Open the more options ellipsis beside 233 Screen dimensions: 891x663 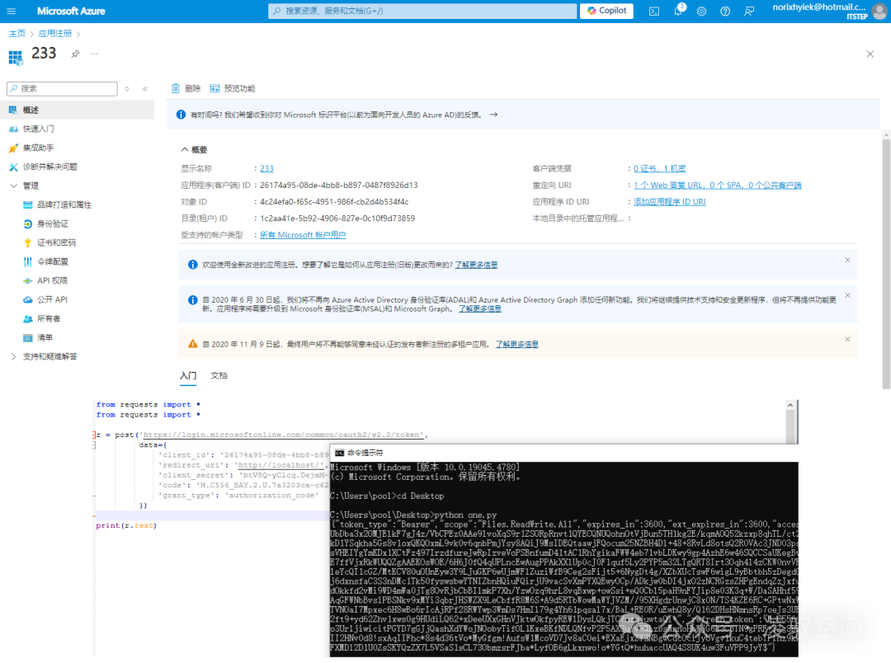(94, 54)
